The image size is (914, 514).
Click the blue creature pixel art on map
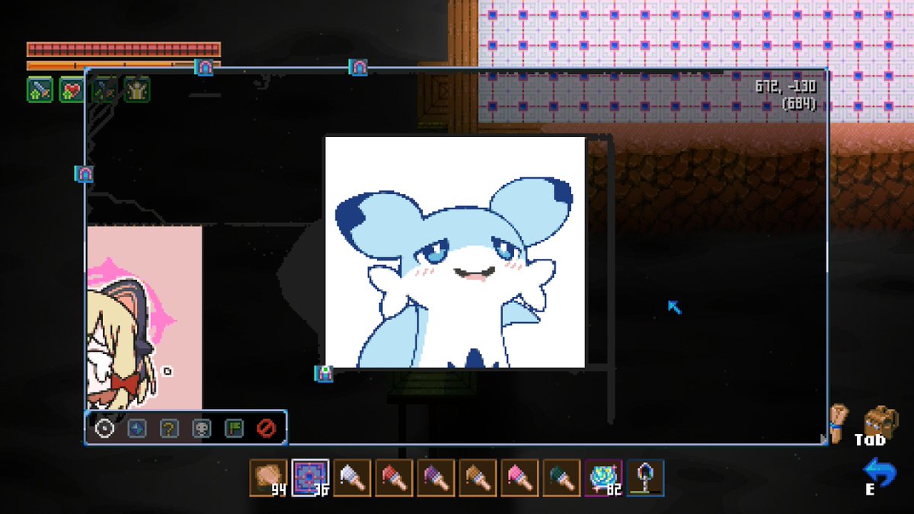tap(455, 252)
